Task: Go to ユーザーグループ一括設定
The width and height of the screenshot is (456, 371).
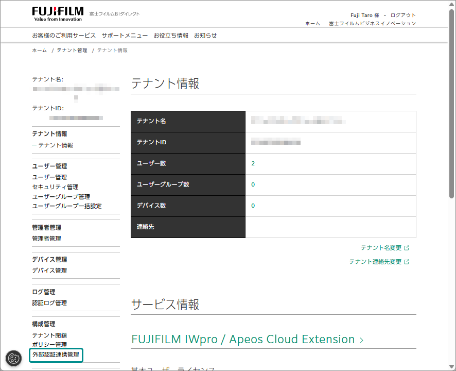Action: coord(67,206)
